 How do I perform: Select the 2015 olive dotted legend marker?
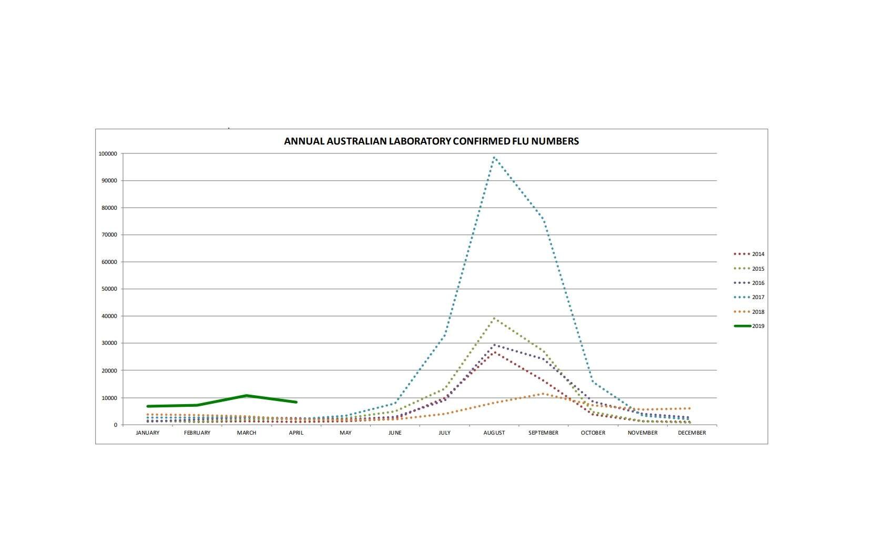[741, 268]
